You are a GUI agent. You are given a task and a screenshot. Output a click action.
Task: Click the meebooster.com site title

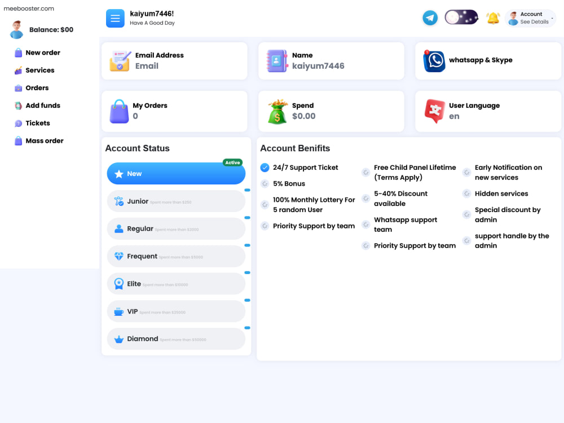(29, 8)
